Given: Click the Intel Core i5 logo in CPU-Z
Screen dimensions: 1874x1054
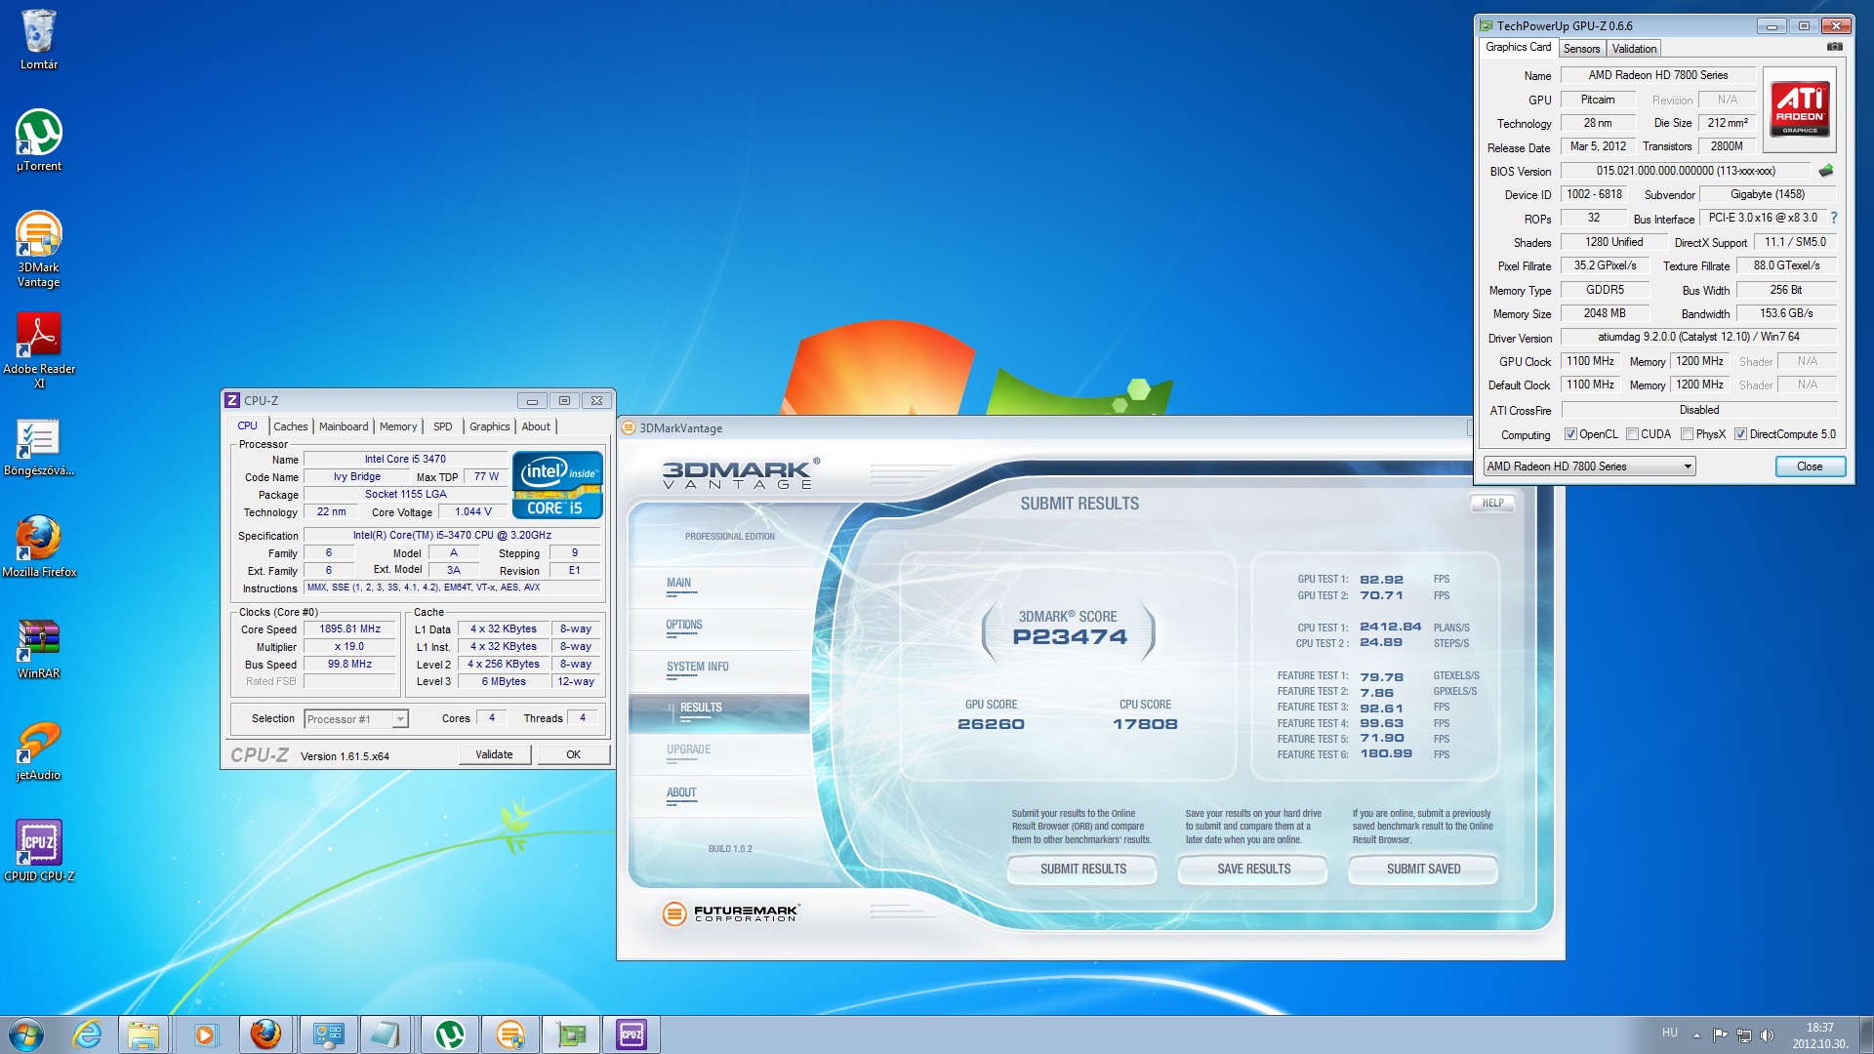Looking at the screenshot, I should tap(556, 485).
